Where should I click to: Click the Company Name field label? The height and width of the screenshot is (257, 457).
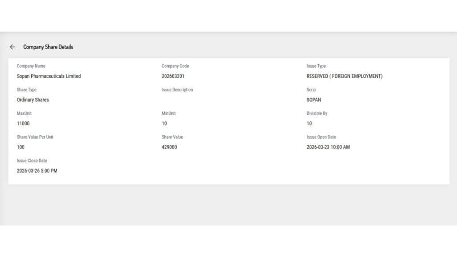click(31, 66)
